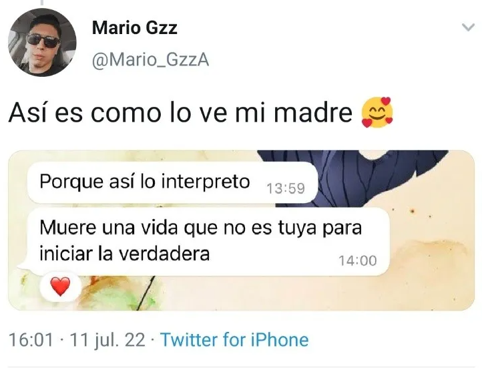
Task: Open the Twitter for iPhone source link
Action: (234, 340)
